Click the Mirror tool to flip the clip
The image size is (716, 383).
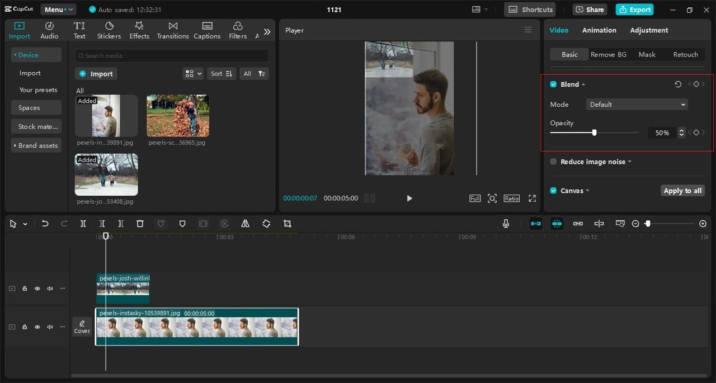245,224
